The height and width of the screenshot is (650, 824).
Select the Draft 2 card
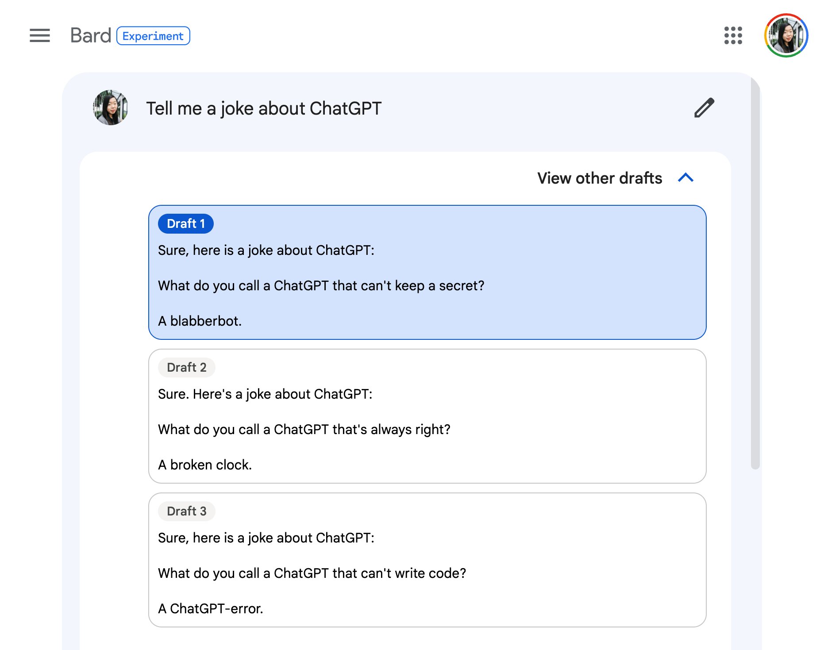pos(427,416)
